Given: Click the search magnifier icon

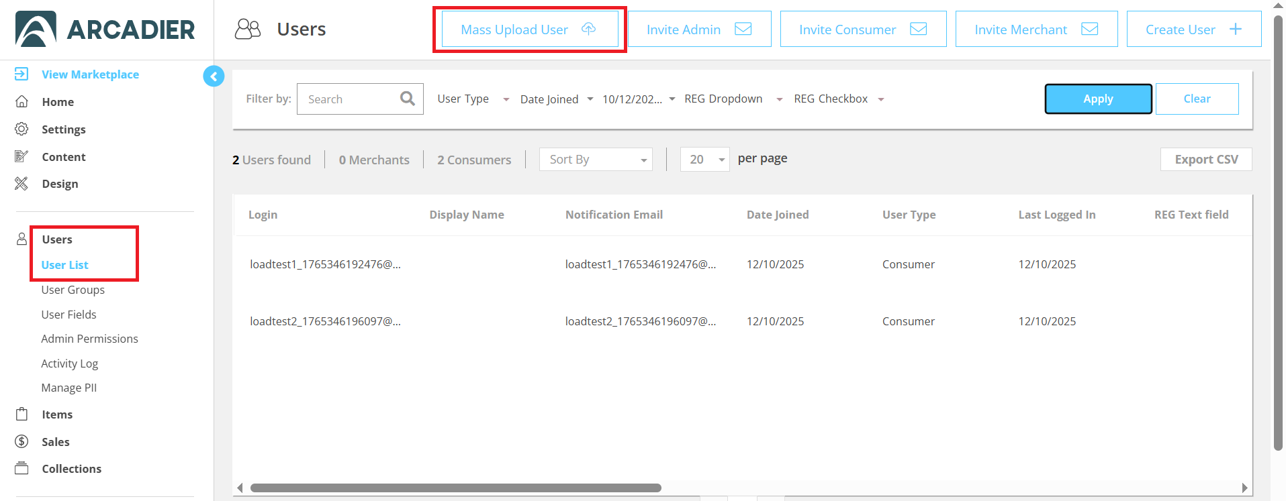Looking at the screenshot, I should point(407,99).
